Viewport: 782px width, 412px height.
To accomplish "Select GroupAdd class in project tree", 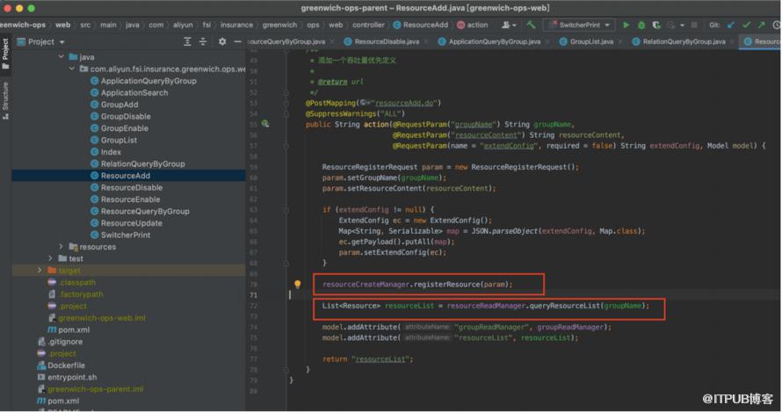I will coord(119,105).
